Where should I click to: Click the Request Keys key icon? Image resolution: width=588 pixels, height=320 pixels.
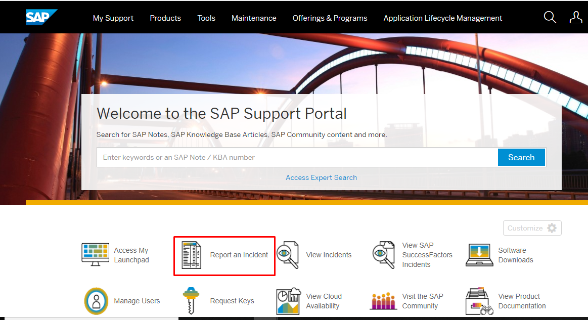(x=191, y=301)
